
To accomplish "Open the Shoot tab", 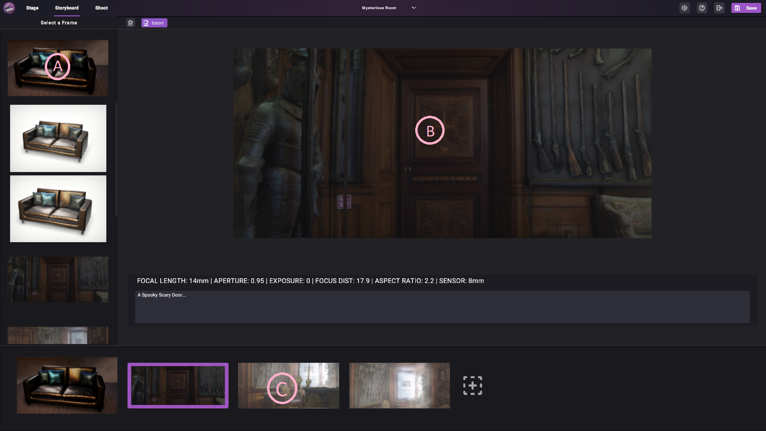I will 102,8.
